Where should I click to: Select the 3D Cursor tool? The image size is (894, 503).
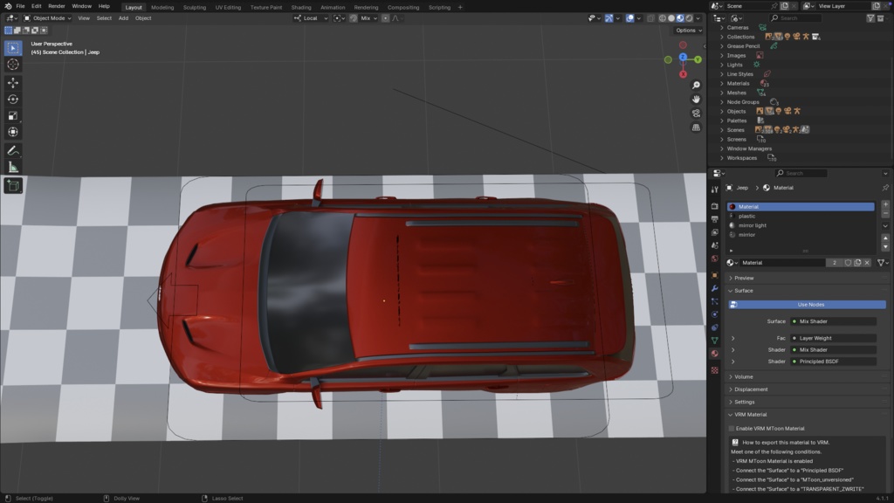(x=13, y=65)
